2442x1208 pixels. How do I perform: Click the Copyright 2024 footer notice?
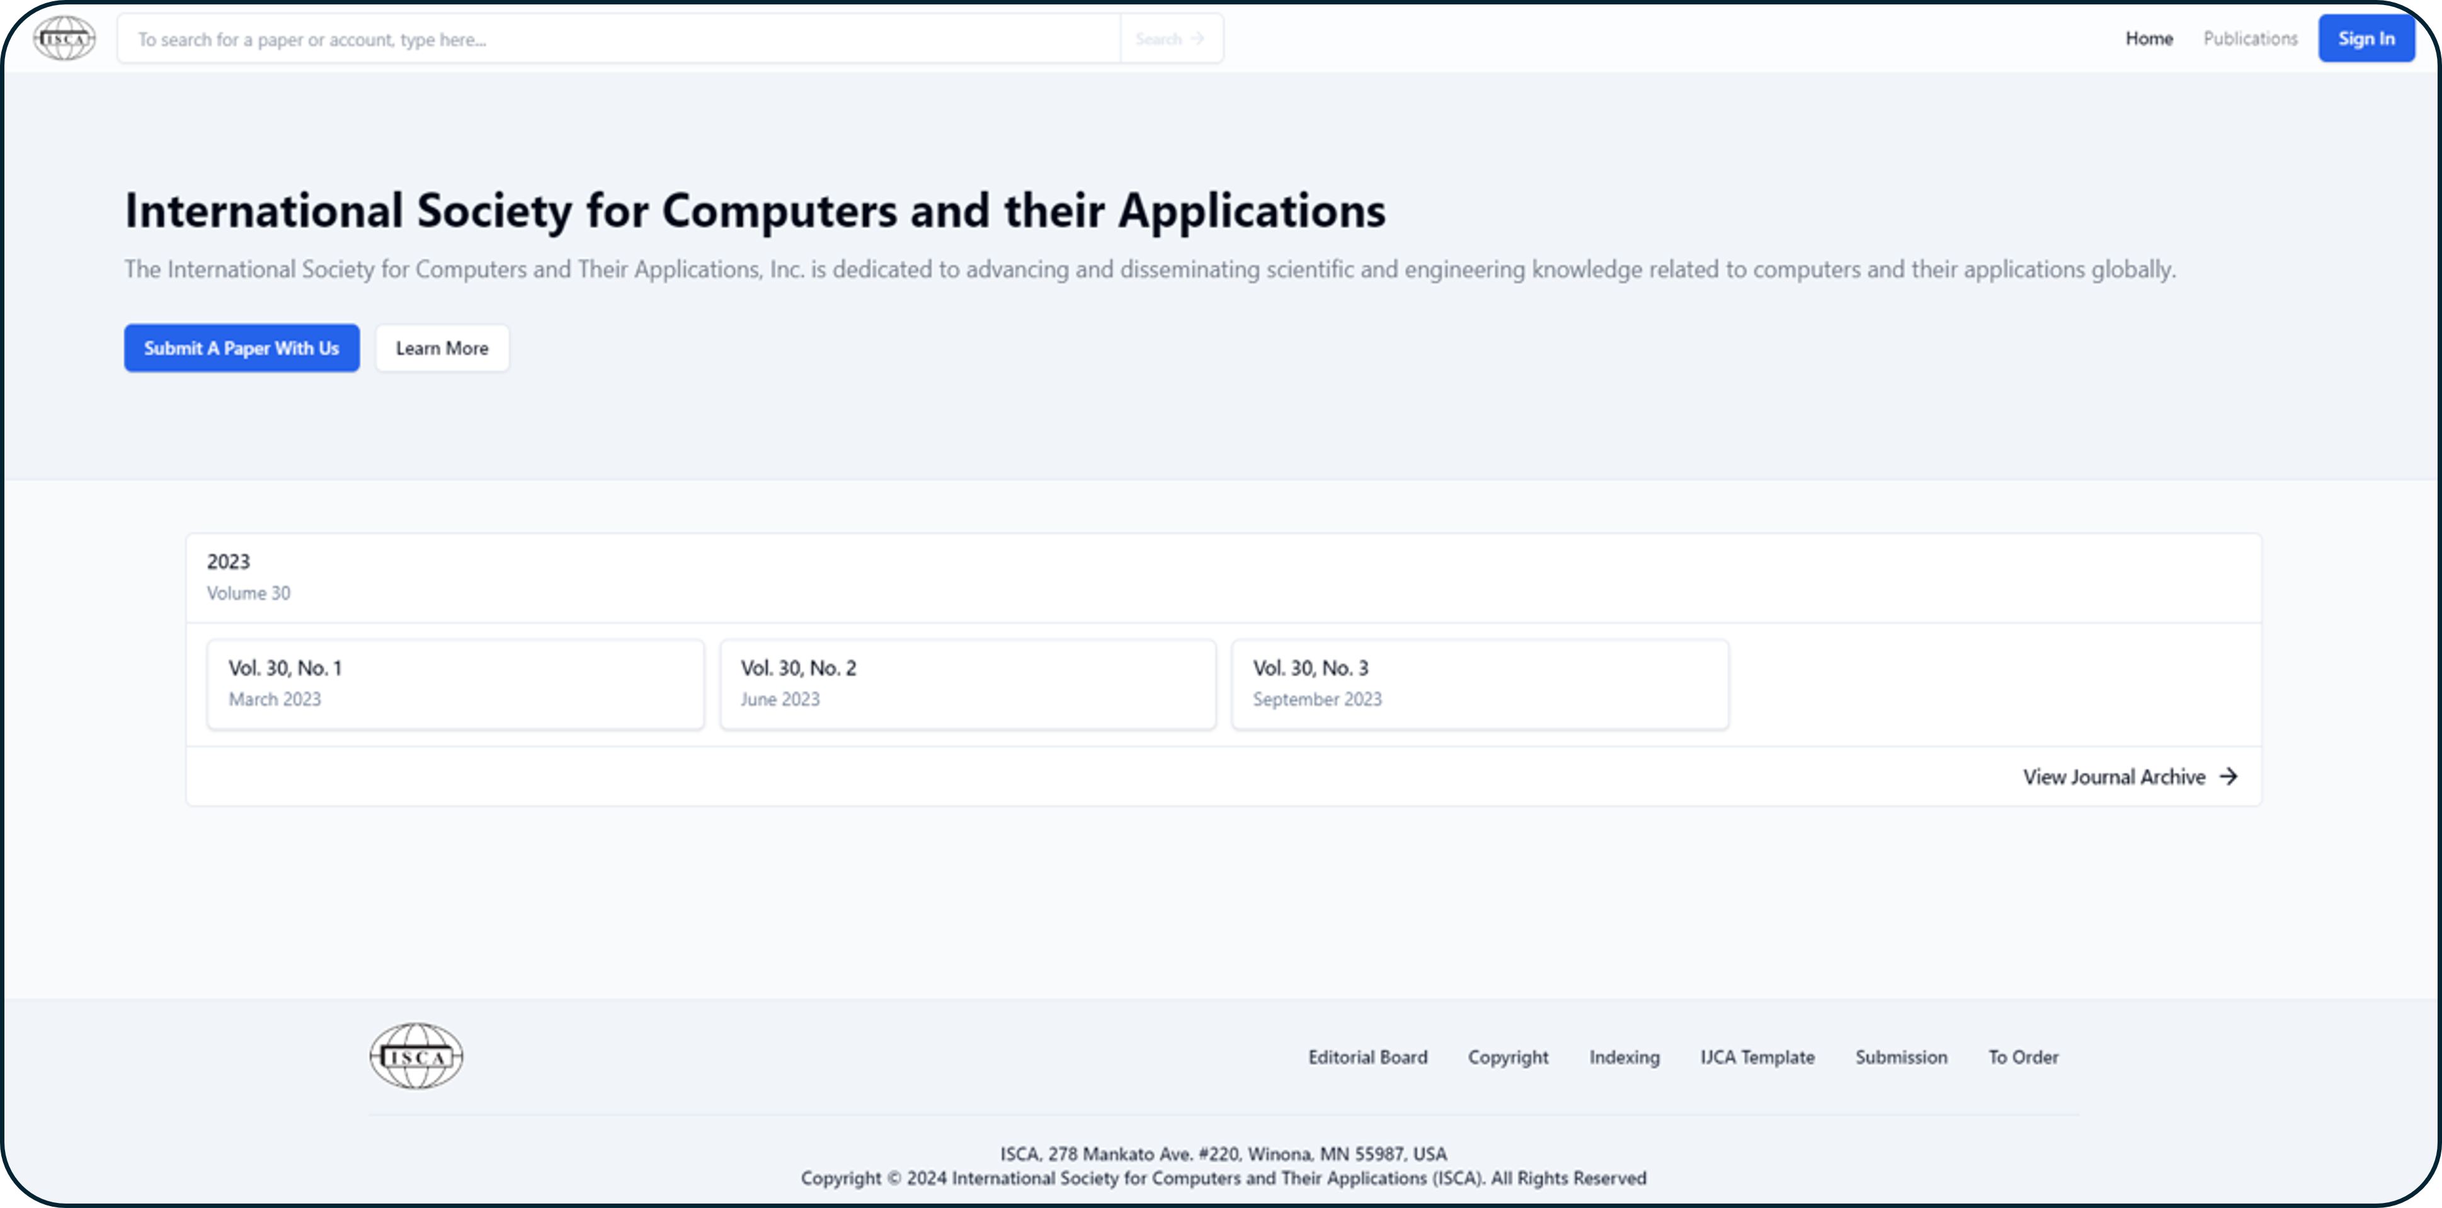(x=1223, y=1178)
